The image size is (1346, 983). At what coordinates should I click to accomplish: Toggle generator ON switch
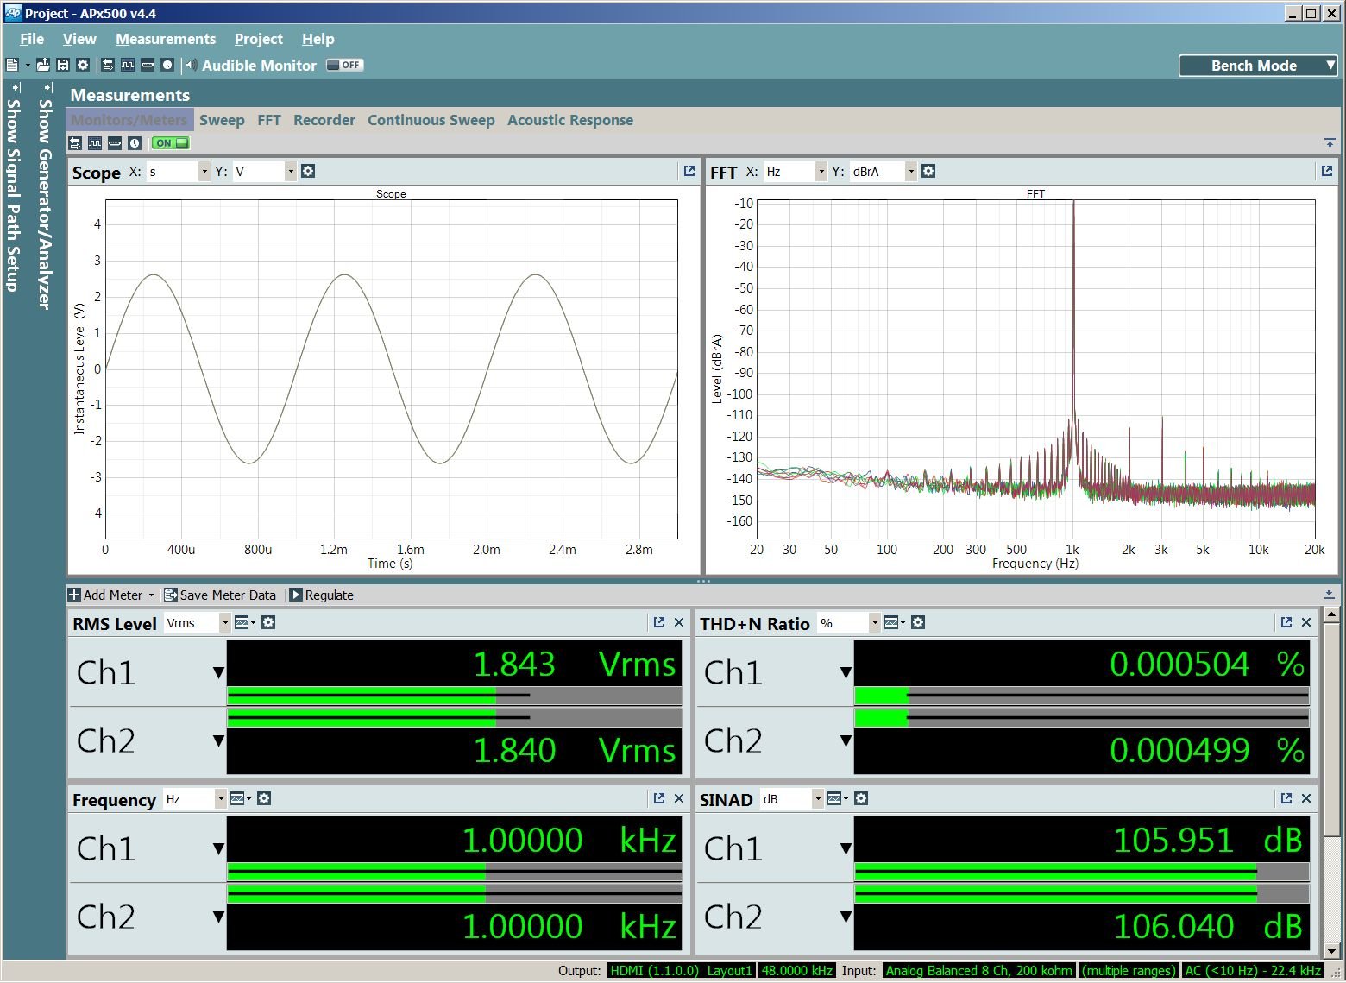(170, 143)
